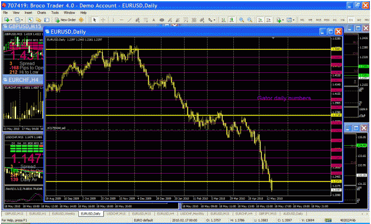Select the '#21795044 sell' order label
The image size is (371, 224).
56,128
